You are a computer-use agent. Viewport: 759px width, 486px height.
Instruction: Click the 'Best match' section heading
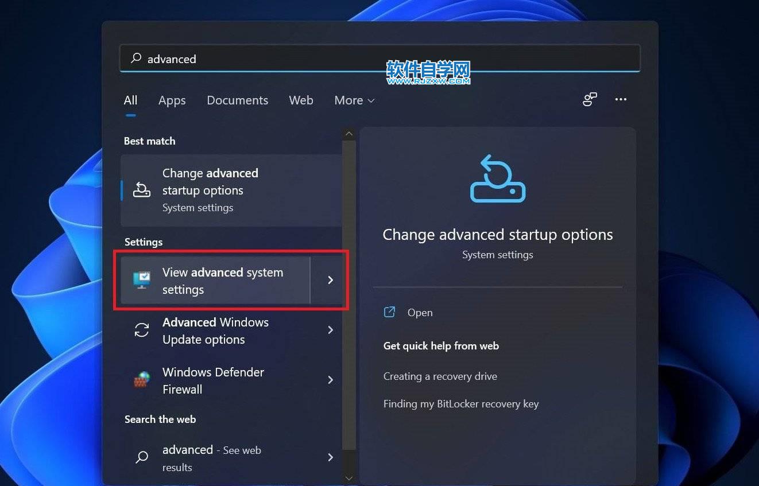pos(150,141)
